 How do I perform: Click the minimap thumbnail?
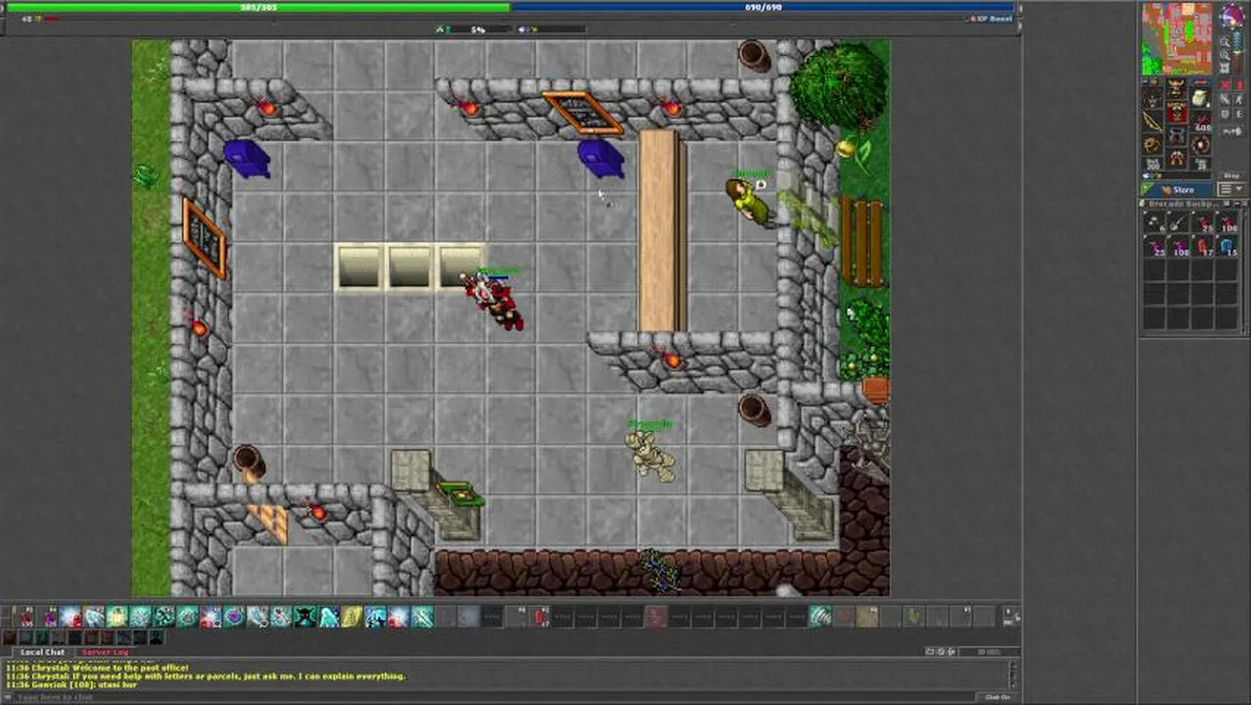click(x=1178, y=39)
